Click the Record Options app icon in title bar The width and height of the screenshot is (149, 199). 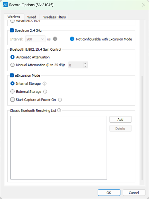(5, 5)
